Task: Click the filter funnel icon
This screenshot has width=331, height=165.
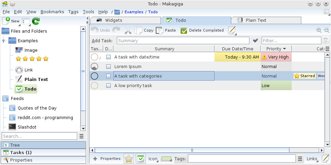Action: [326, 40]
